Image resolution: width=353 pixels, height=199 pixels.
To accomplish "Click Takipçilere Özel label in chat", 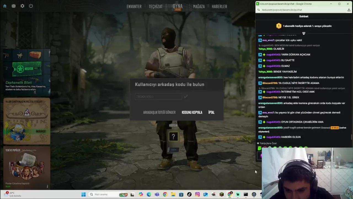I will click(x=268, y=143).
